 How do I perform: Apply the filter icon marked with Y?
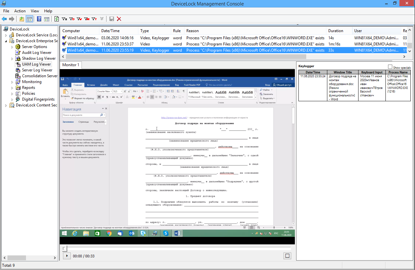click(94, 19)
